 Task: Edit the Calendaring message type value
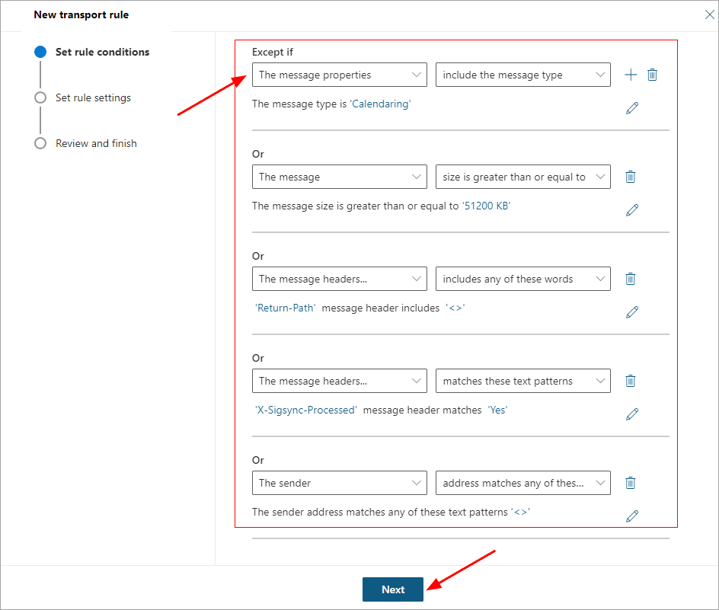(632, 108)
